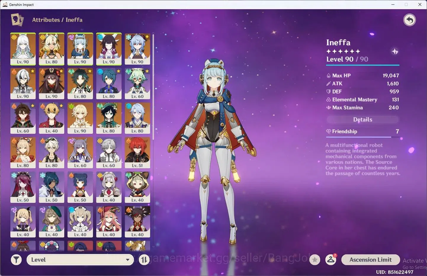This screenshot has height=276, width=427.
Task: Open the Friendship level row
Action: point(363,131)
